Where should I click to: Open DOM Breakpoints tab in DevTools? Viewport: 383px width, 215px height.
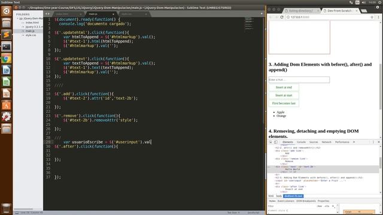tap(306, 201)
